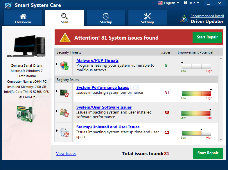Click the Registry Issues section header

(68, 80)
